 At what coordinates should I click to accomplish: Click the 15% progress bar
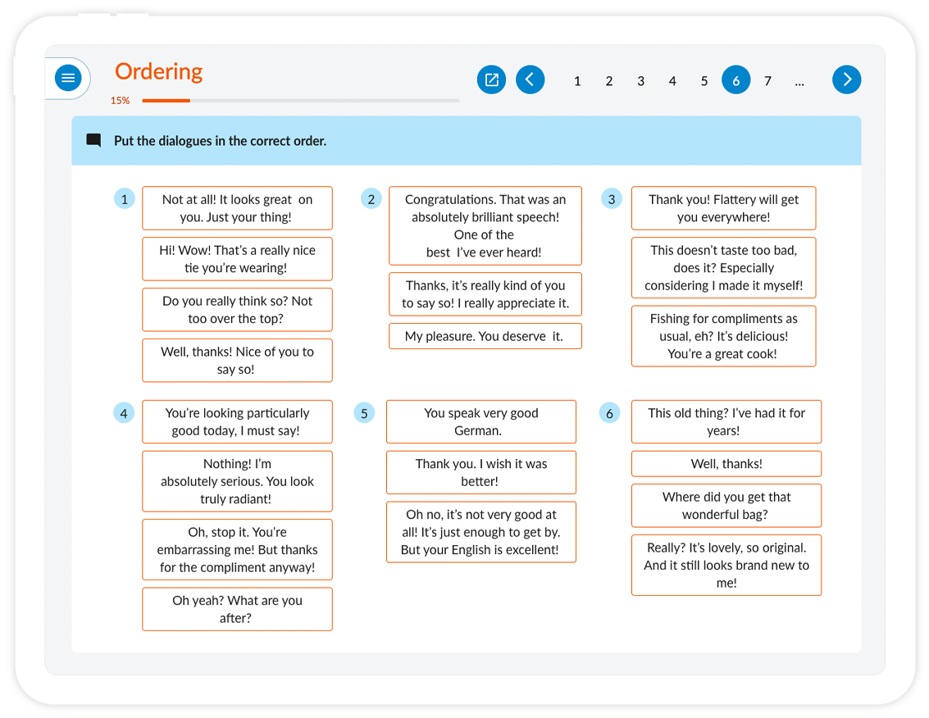tap(300, 101)
